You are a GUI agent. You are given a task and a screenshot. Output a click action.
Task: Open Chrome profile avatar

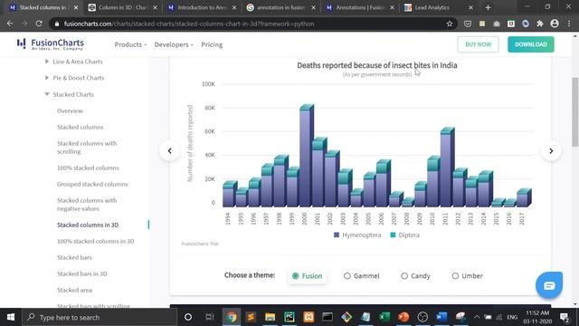coord(555,24)
